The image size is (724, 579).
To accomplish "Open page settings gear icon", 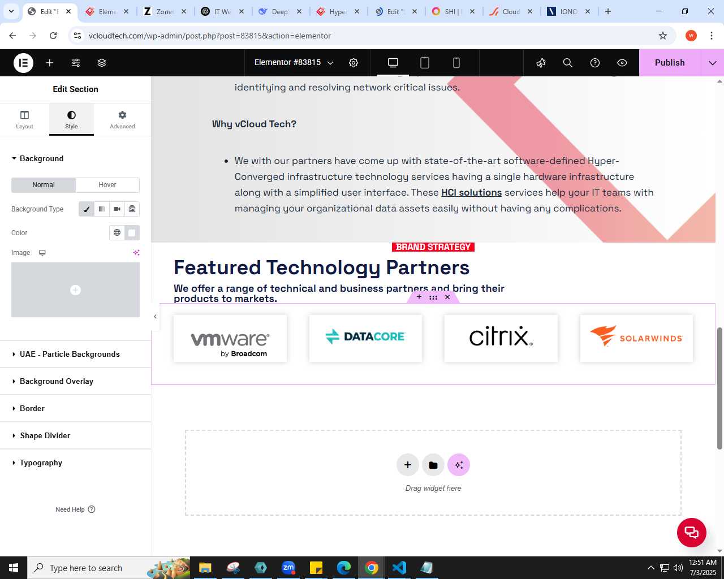I will 354,63.
